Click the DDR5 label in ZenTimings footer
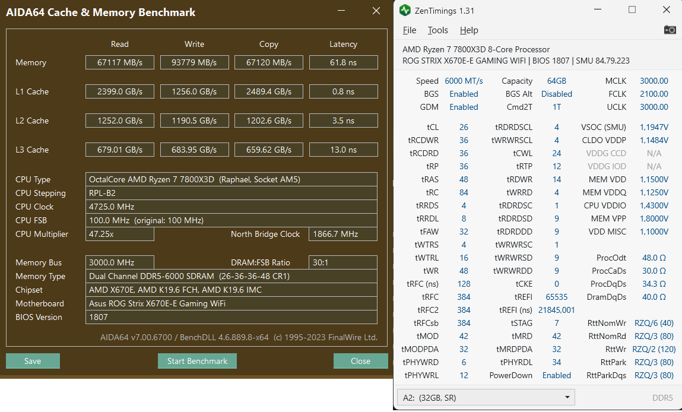 662,398
